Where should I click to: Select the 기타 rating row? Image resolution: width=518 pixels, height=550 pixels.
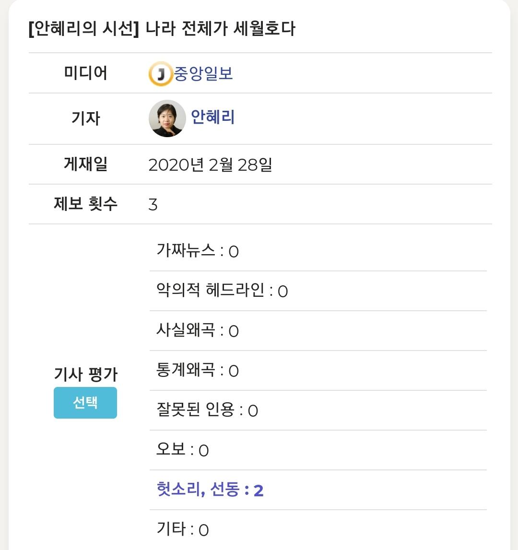(183, 529)
